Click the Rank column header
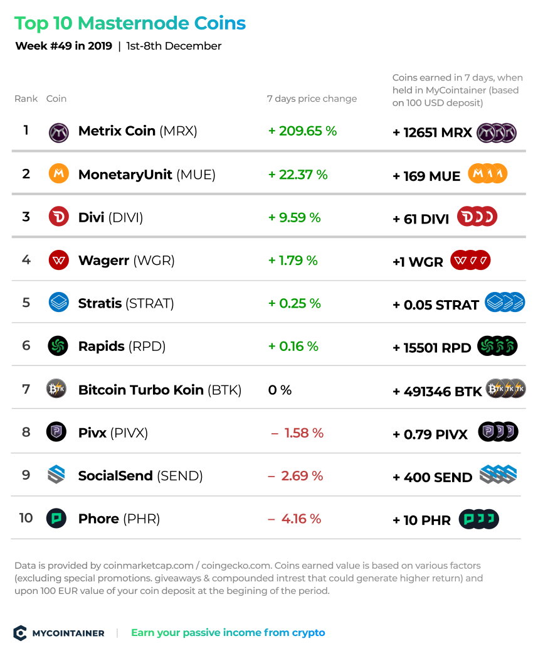Viewport: 538px width, 663px height. coord(26,99)
